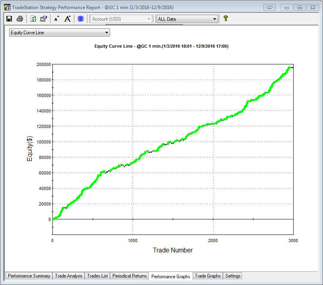Open help with the question mark icon
The image size is (323, 285).
(x=226, y=18)
